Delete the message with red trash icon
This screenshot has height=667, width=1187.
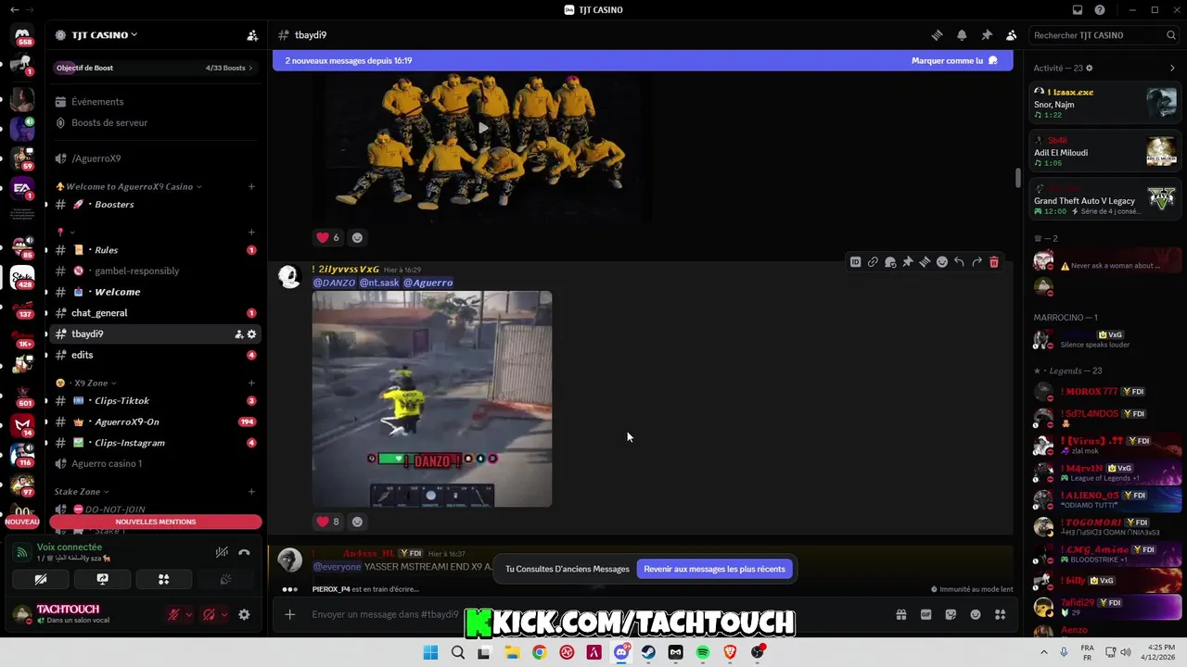tap(994, 262)
